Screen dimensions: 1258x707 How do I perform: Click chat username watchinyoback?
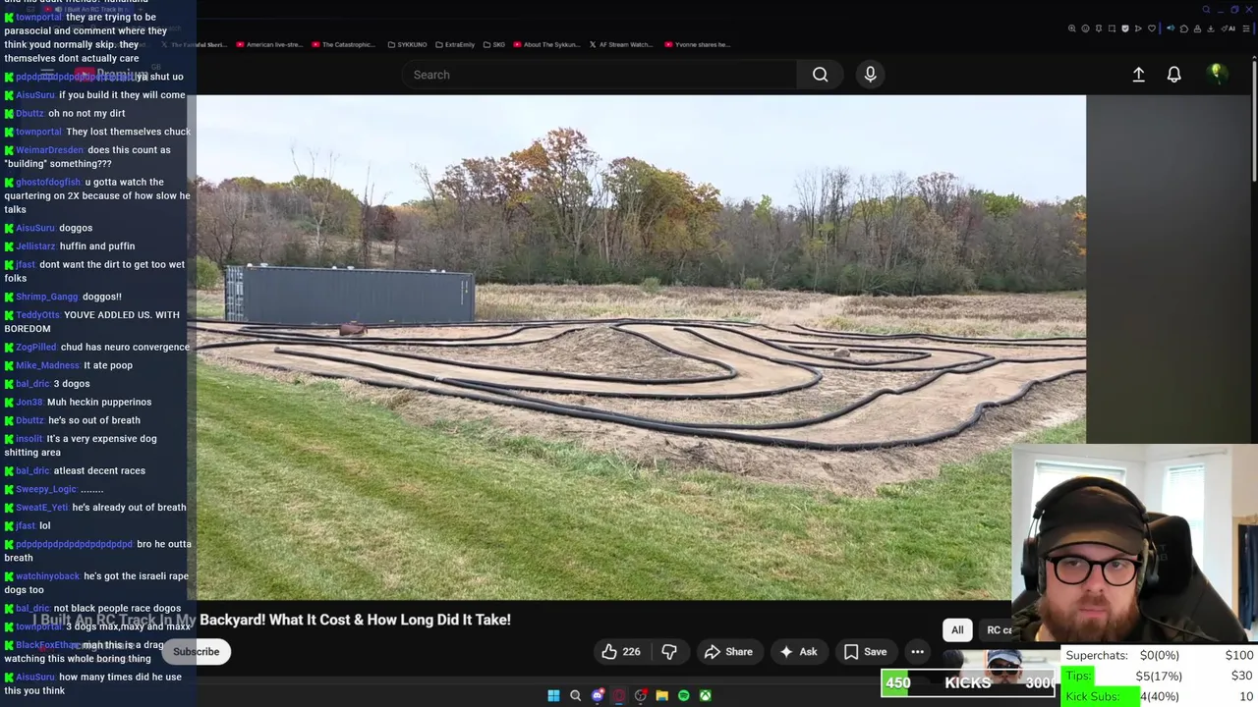47,576
